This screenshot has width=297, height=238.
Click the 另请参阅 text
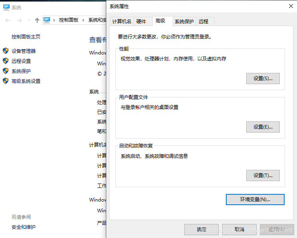pyautogui.click(x=21, y=217)
